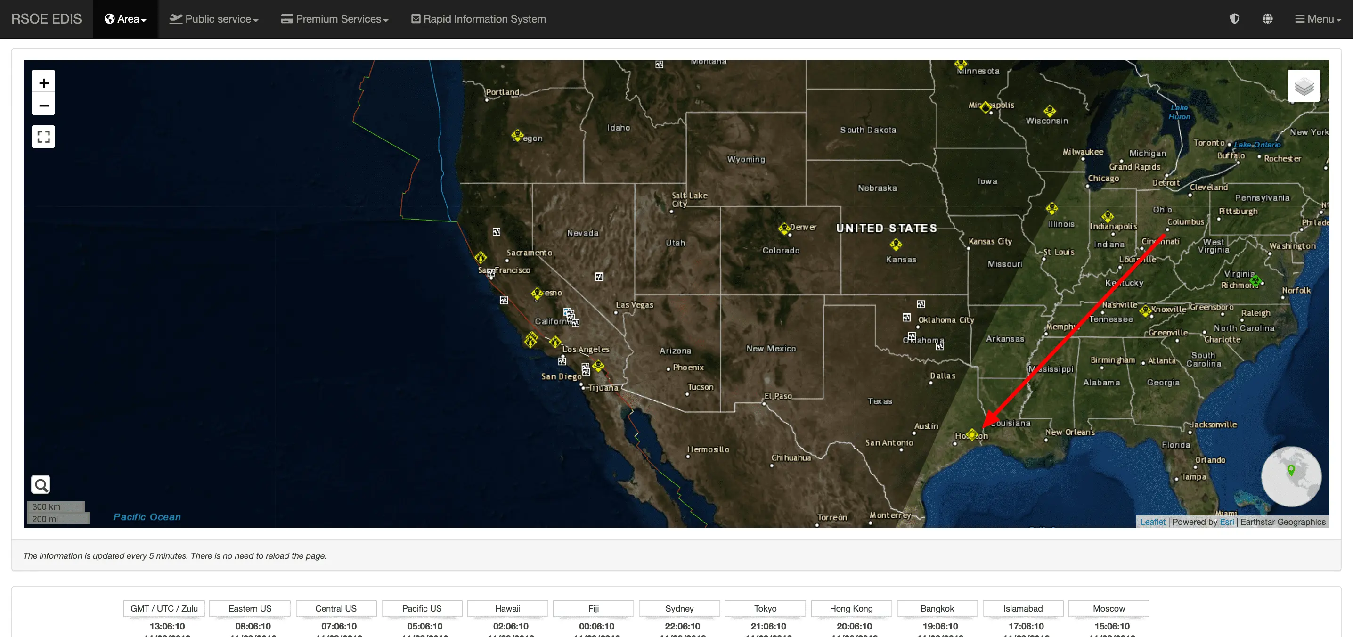1353x637 pixels.
Task: Open the map layers control icon
Action: tap(1303, 86)
